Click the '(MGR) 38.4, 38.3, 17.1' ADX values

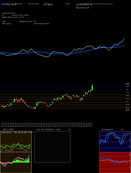28,21
